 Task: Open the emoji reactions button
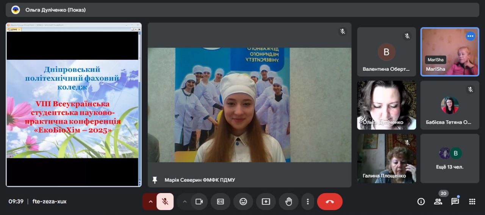pyautogui.click(x=243, y=201)
